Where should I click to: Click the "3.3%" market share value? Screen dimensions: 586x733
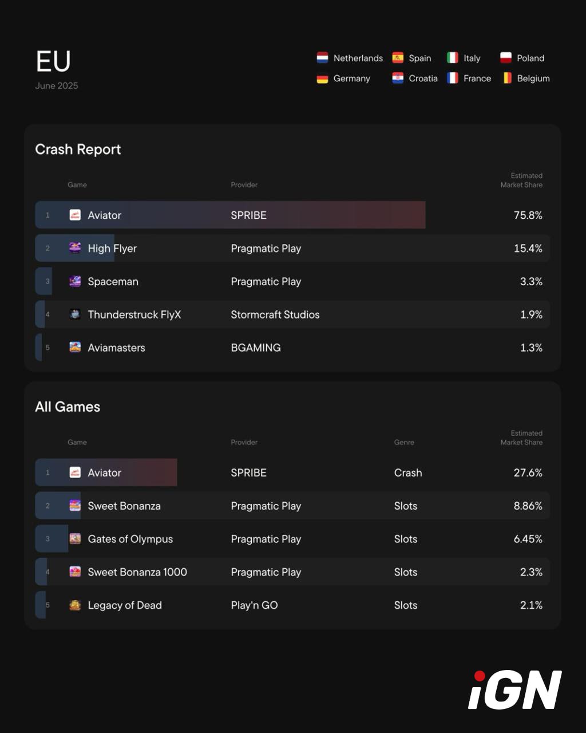[531, 282]
